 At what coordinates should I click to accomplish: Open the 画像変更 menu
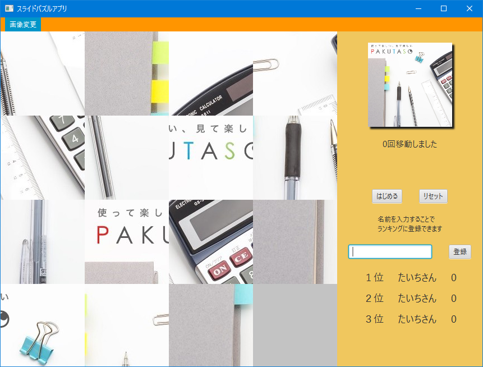pyautogui.click(x=23, y=25)
